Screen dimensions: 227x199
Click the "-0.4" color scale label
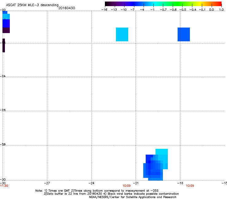(x=193, y=10)
